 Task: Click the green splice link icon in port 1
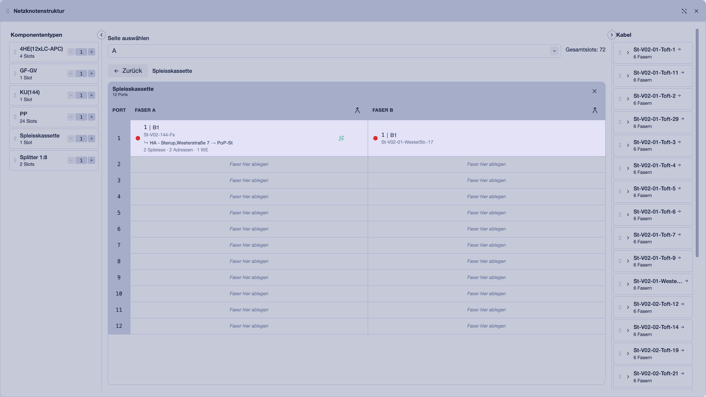[x=341, y=138]
